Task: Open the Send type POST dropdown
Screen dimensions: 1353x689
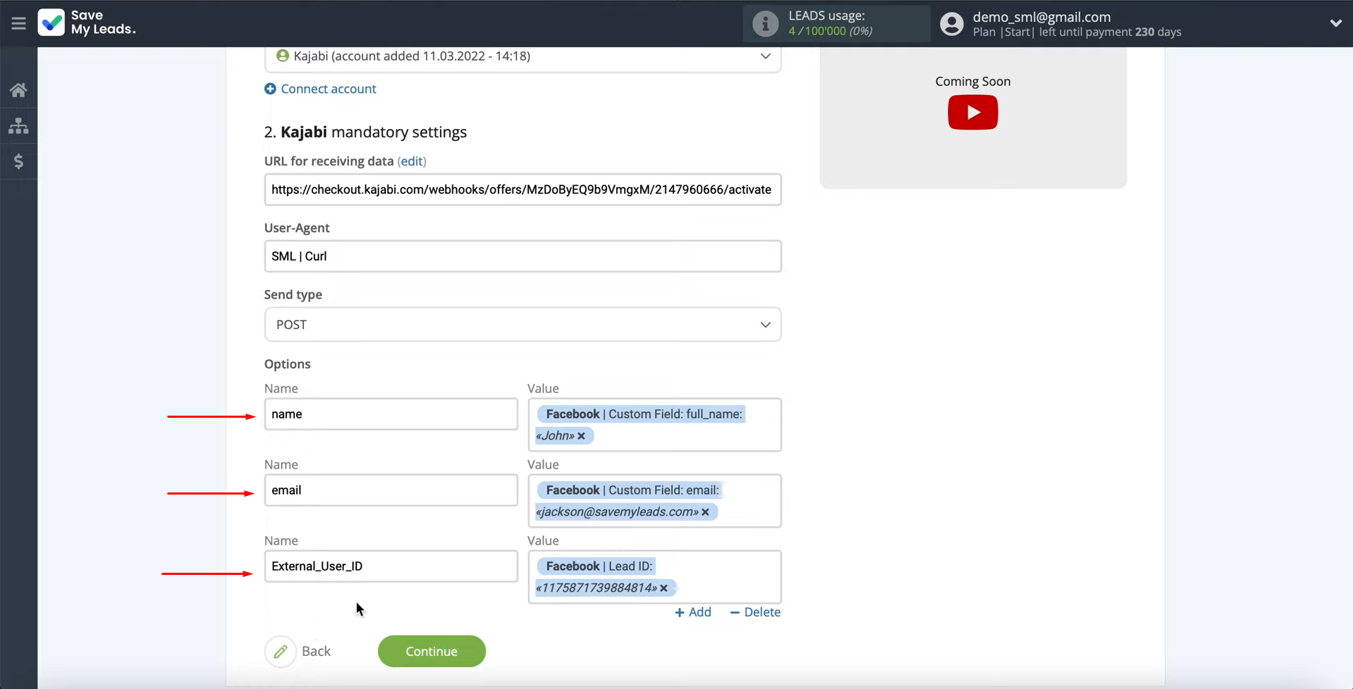Action: tap(522, 325)
